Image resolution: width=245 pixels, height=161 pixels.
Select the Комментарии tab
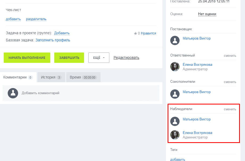[18, 77]
